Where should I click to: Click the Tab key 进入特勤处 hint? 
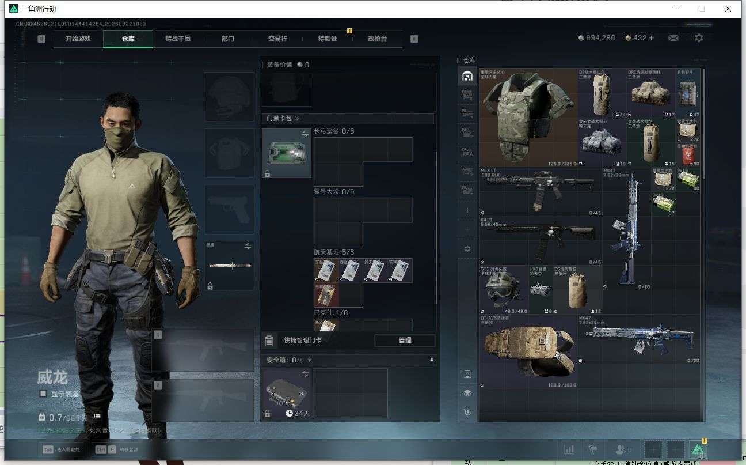coord(62,449)
